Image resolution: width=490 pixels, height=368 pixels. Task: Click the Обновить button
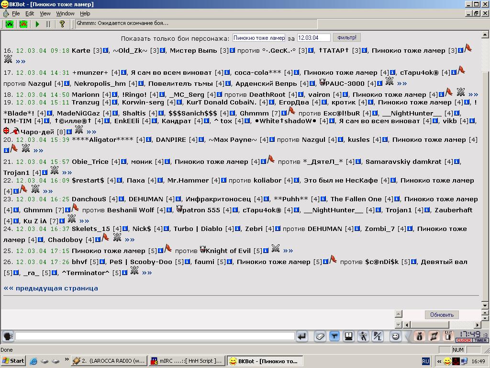(x=442, y=315)
